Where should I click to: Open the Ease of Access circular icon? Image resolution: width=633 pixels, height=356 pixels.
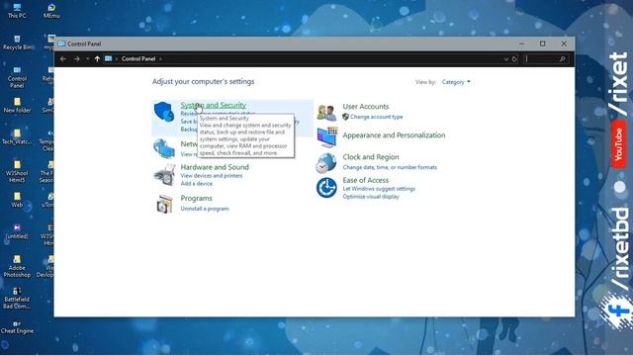coord(326,188)
